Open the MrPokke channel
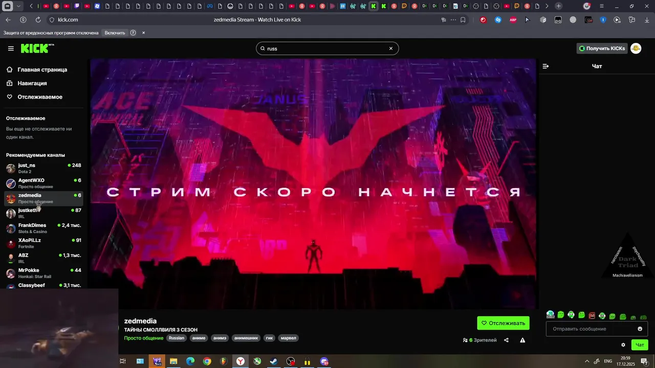Screen dimensions: 655x368 pos(43,273)
